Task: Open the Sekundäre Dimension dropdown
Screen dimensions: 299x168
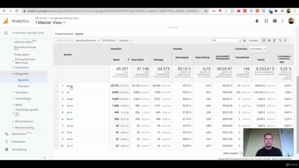Action: 87,41
